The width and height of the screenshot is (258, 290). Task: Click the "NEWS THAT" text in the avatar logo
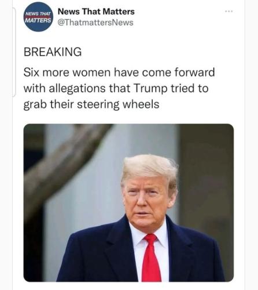click(x=39, y=14)
